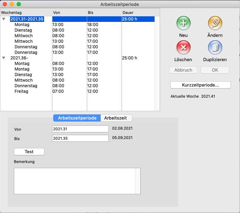Click the green Neu plus icon

[x=183, y=24]
